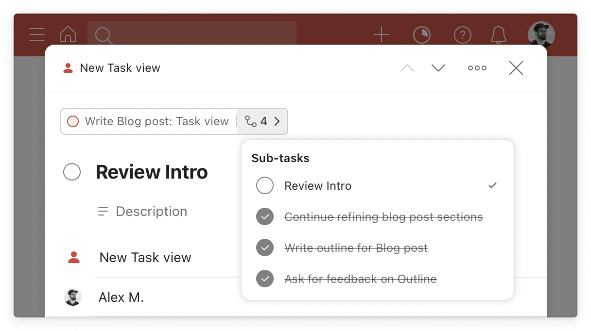Open the task options three-dot menu
591x331 pixels.
point(477,68)
